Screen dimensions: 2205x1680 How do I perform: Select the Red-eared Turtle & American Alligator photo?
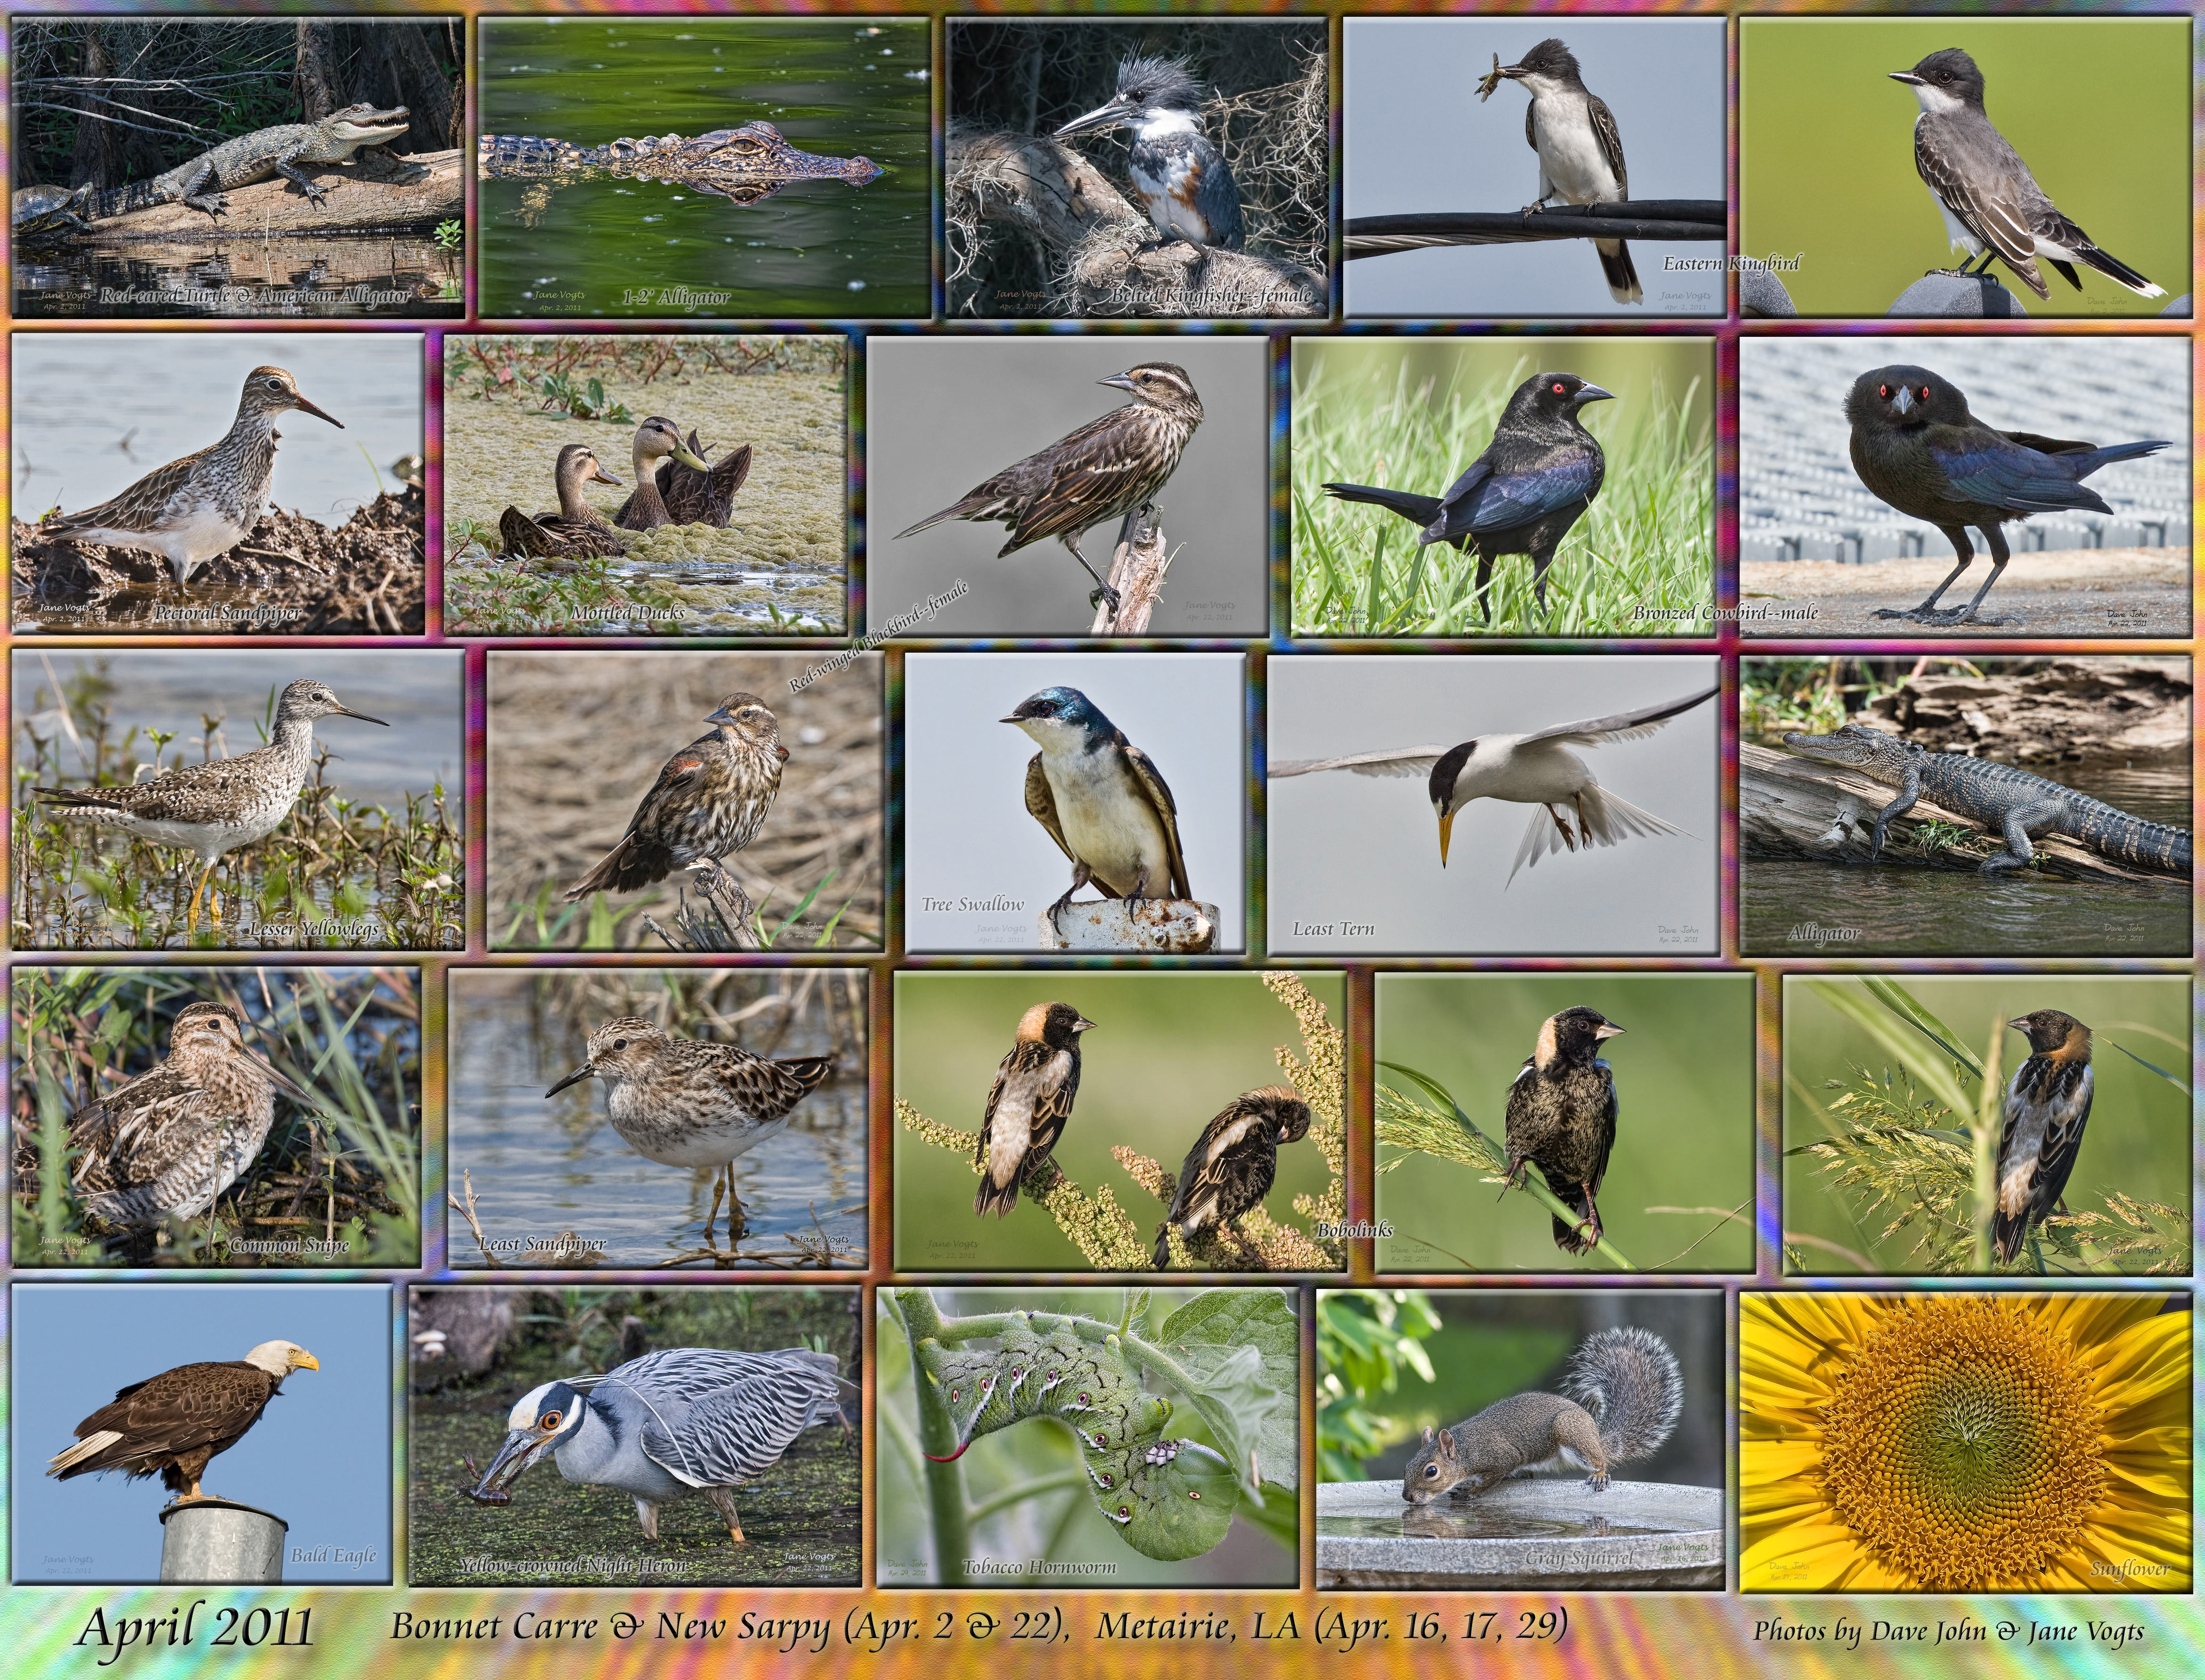coord(238,168)
